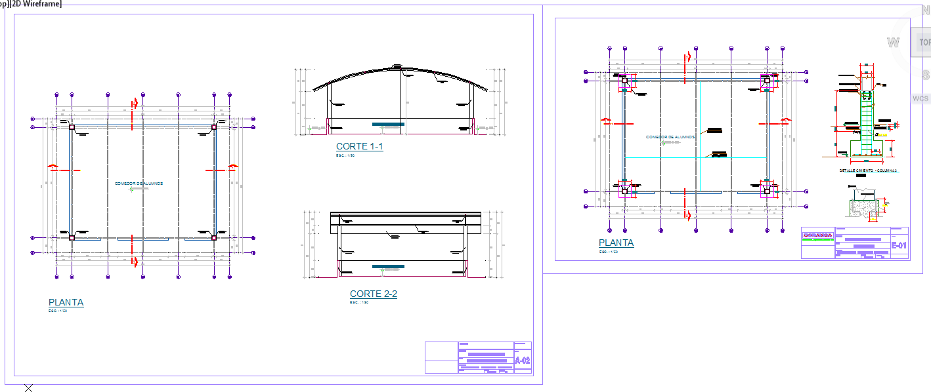Click the E-01 sheet number in title block
Viewport: 931px width, 392px height.
click(x=899, y=246)
